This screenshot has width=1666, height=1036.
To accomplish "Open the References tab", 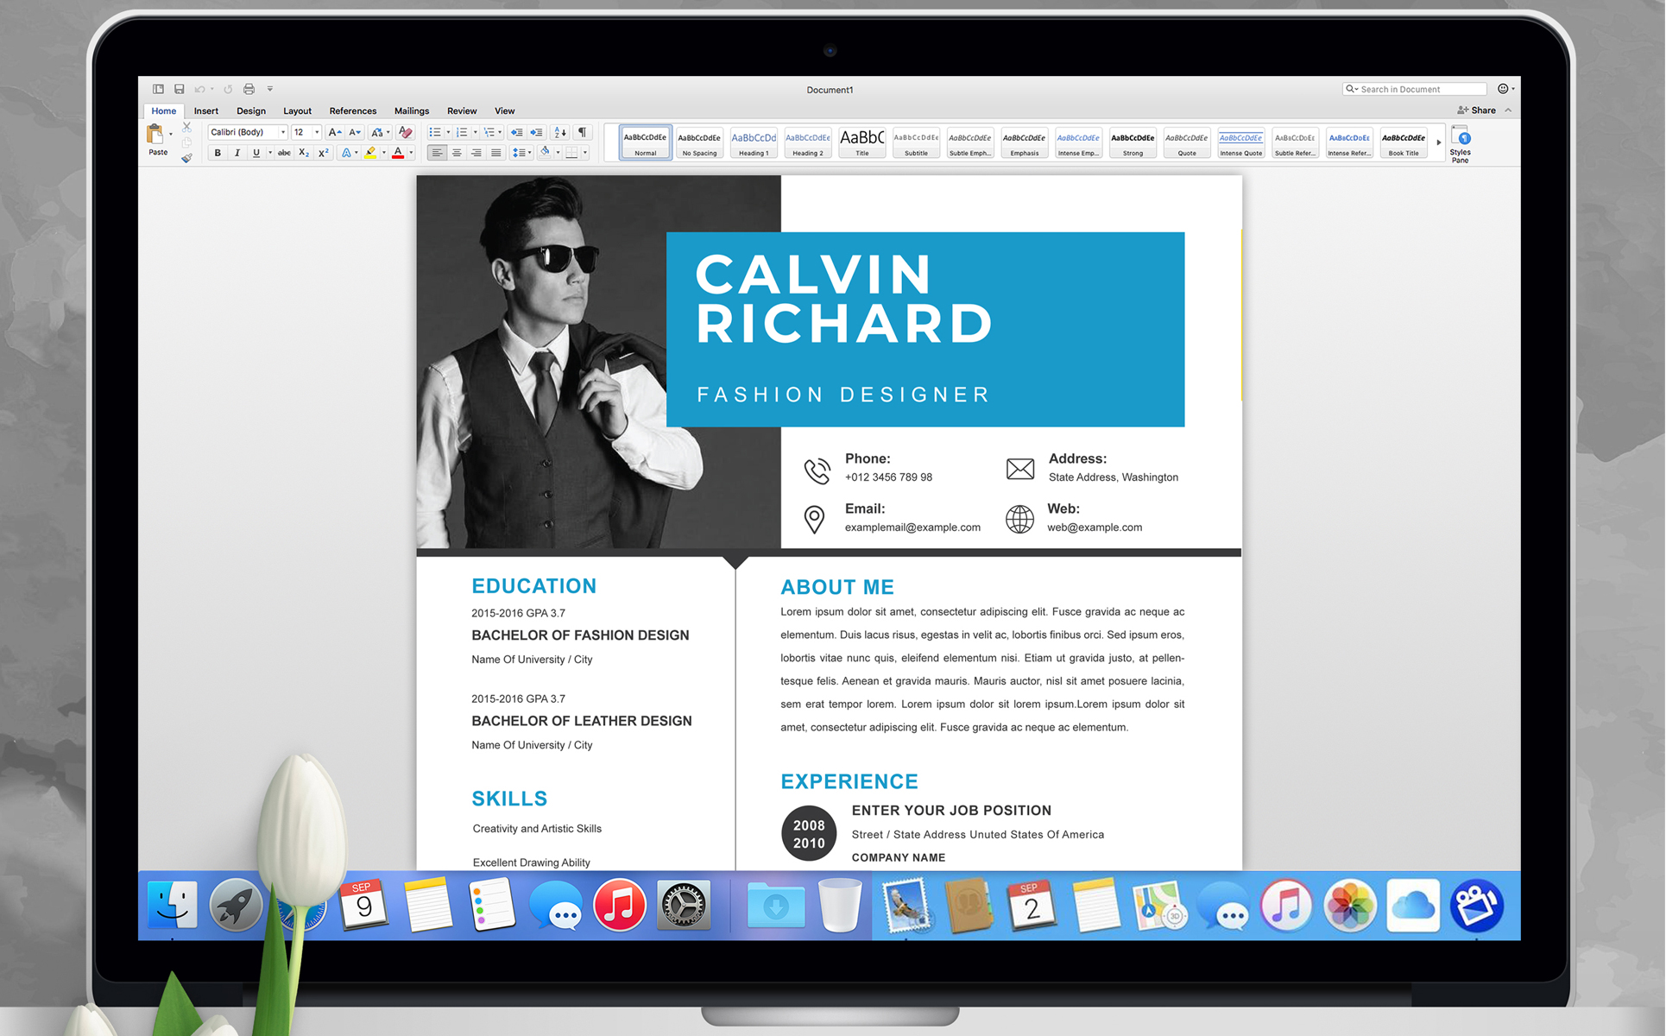I will click(x=352, y=111).
